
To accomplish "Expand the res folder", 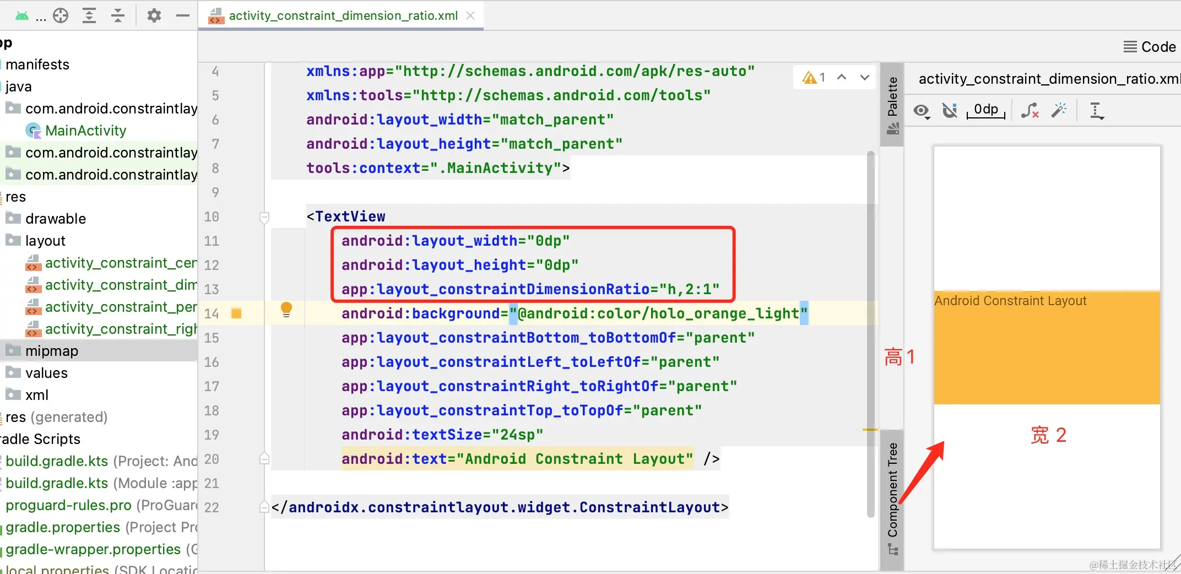I will (15, 197).
